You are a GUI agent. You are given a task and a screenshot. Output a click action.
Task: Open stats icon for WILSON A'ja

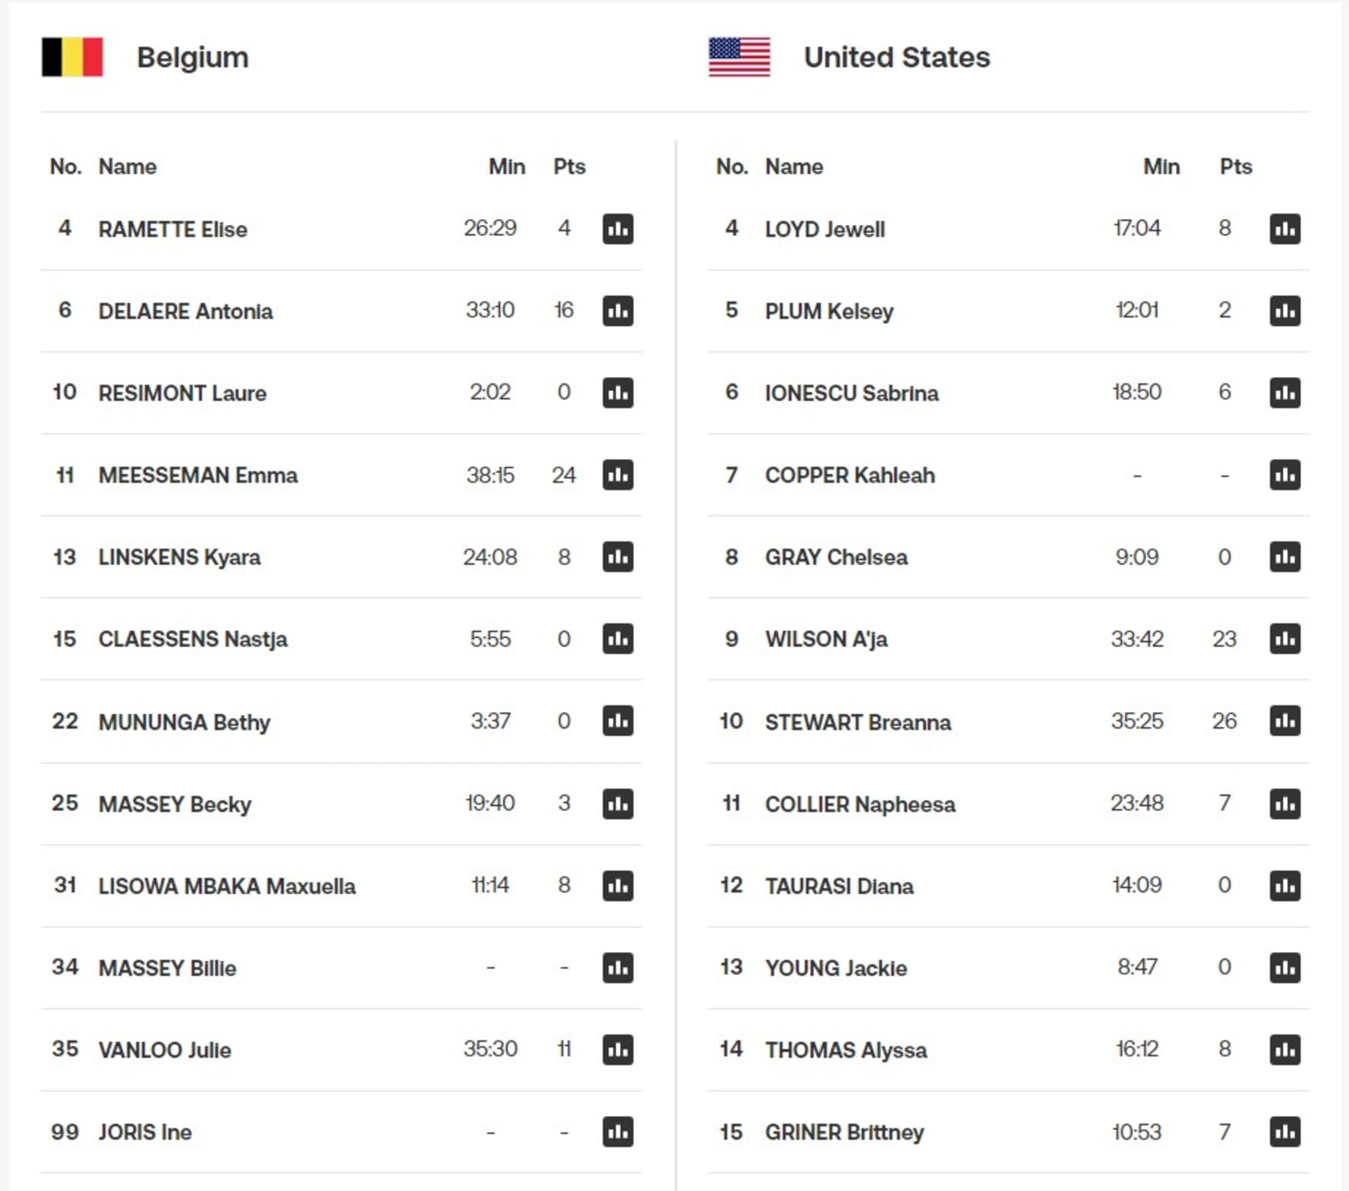tap(1285, 639)
